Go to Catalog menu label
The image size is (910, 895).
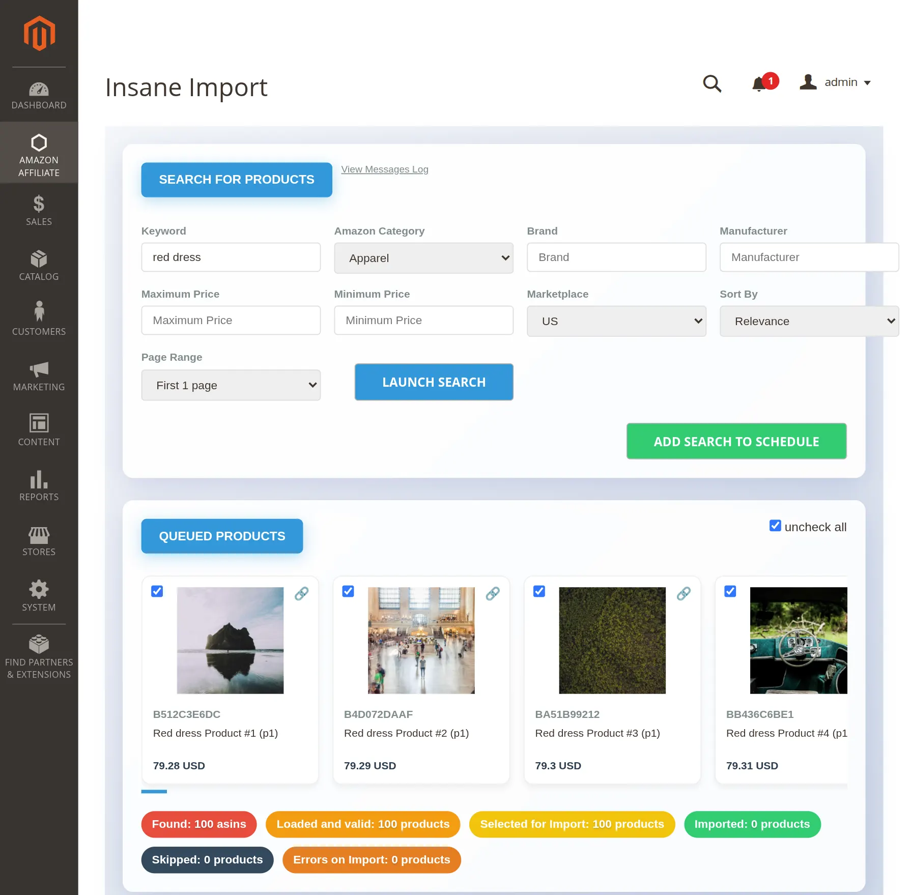(x=39, y=277)
